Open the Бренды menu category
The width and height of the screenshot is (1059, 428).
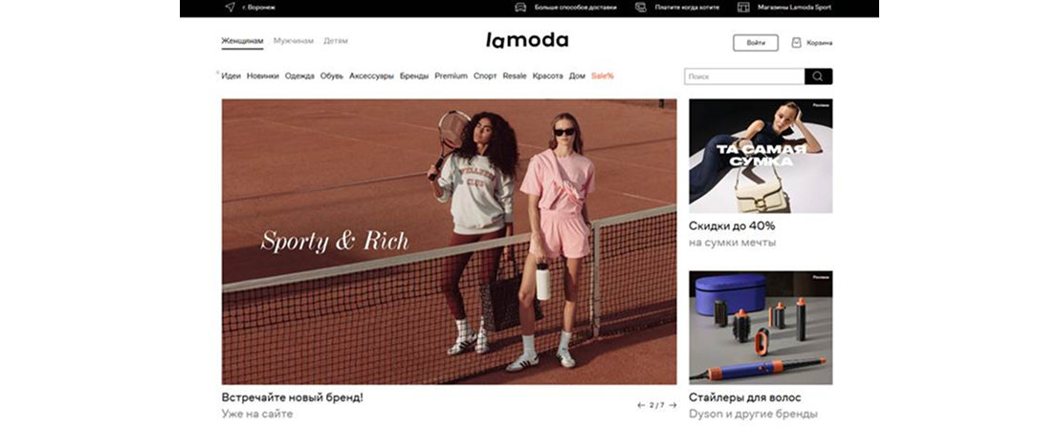click(x=414, y=76)
